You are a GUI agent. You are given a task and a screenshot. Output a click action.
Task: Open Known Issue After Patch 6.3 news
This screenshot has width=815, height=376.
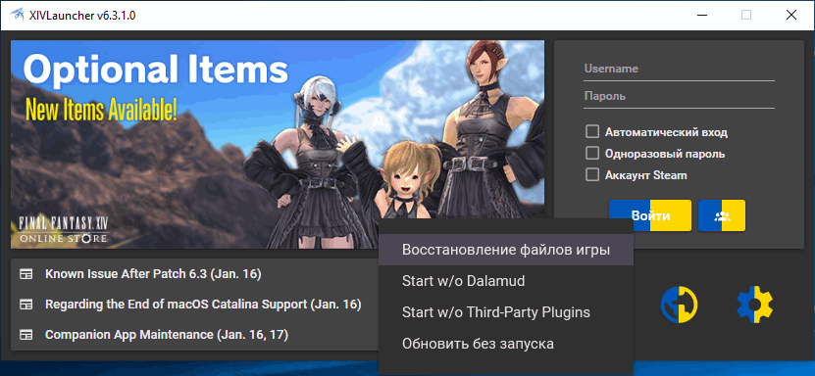[153, 274]
